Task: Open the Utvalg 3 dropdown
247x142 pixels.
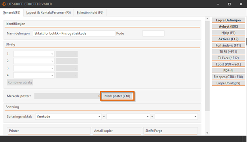Action: [34, 68]
